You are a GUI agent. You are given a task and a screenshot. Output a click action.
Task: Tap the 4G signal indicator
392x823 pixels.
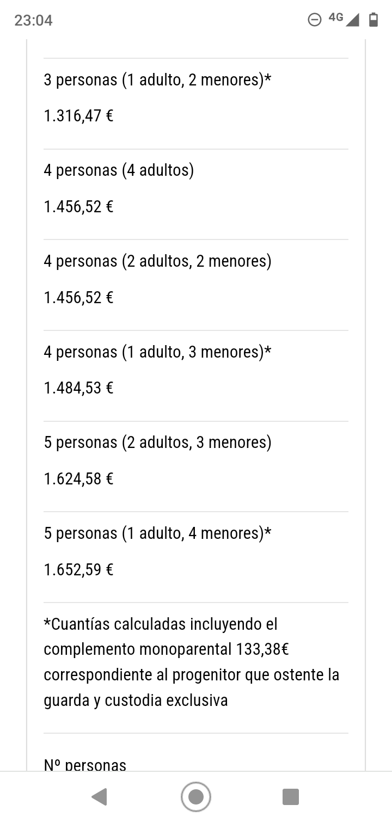[344, 19]
